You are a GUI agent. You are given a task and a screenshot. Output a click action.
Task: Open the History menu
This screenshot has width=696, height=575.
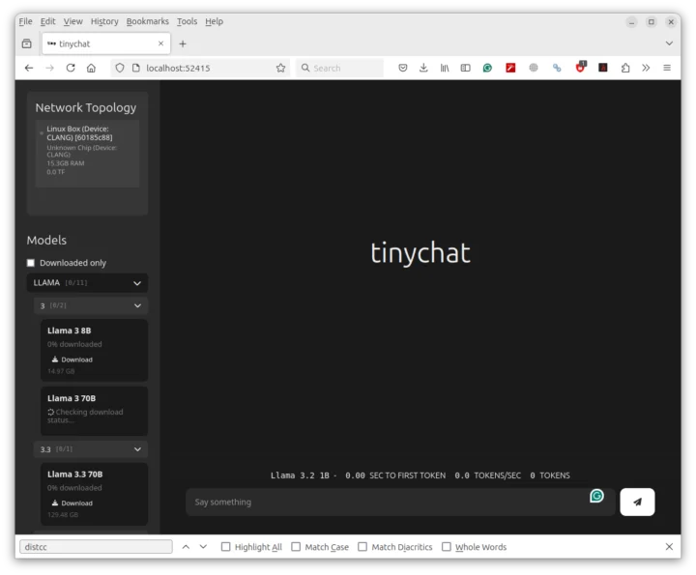pyautogui.click(x=104, y=21)
